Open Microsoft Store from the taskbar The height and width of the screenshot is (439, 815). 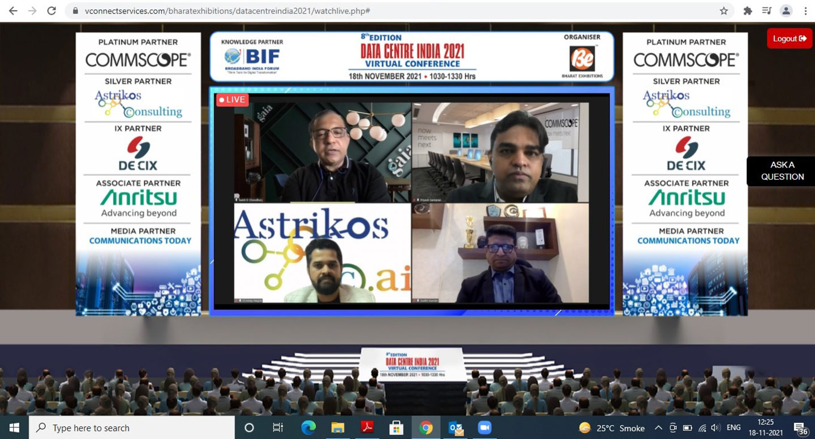(x=396, y=428)
